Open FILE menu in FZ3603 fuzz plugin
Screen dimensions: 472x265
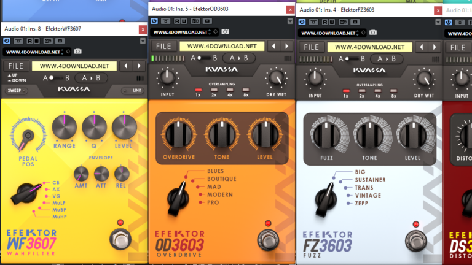[x=311, y=47]
